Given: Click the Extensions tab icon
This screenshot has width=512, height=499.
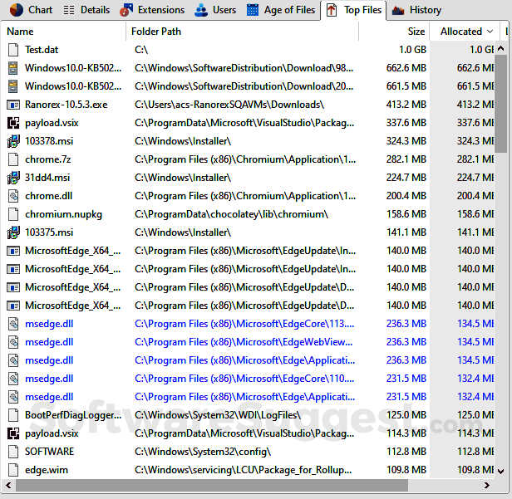Looking at the screenshot, I should 126,10.
